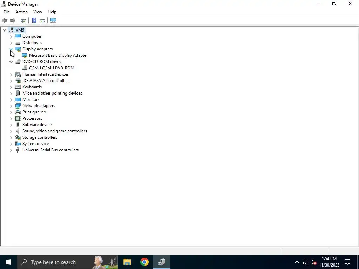Show hidden system tray icons
The width and height of the screenshot is (359, 269).
[x=297, y=262]
